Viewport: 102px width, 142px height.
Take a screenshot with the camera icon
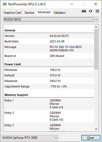84,11
